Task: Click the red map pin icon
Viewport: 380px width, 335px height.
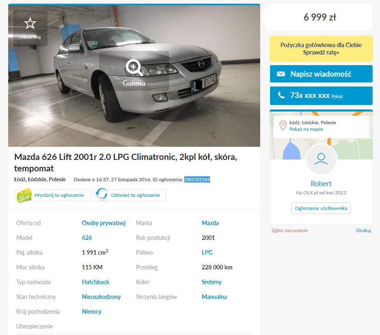Action: click(283, 125)
